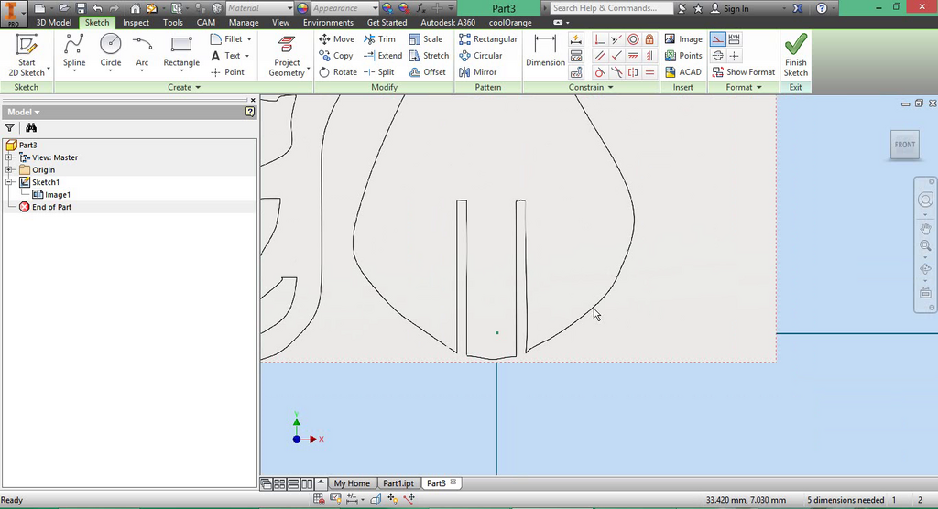
Task: Toggle Relax Mode in status bar
Action: pyautogui.click(x=409, y=500)
